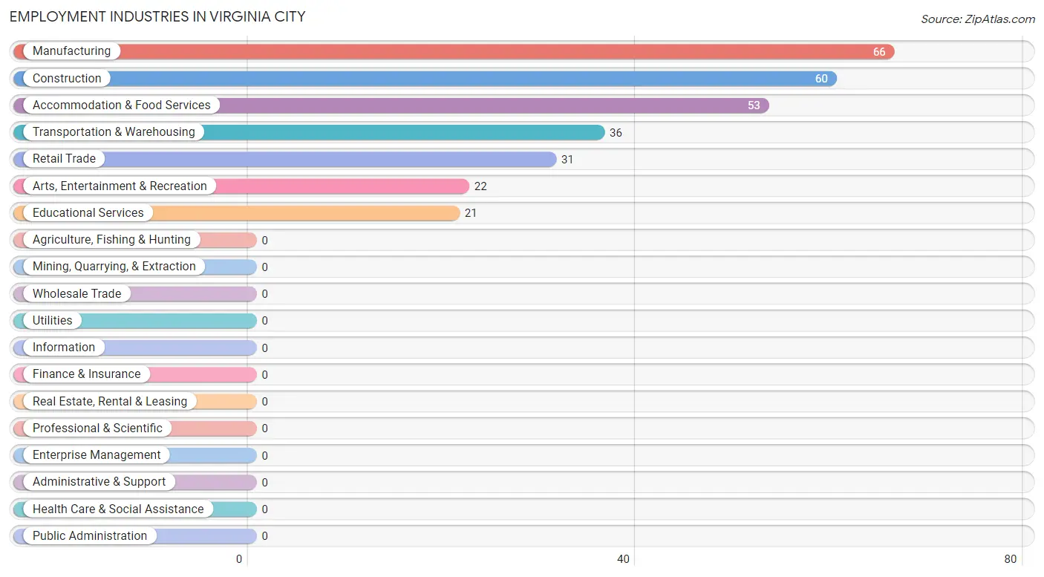Select the Wholesale Trade label

coord(76,293)
